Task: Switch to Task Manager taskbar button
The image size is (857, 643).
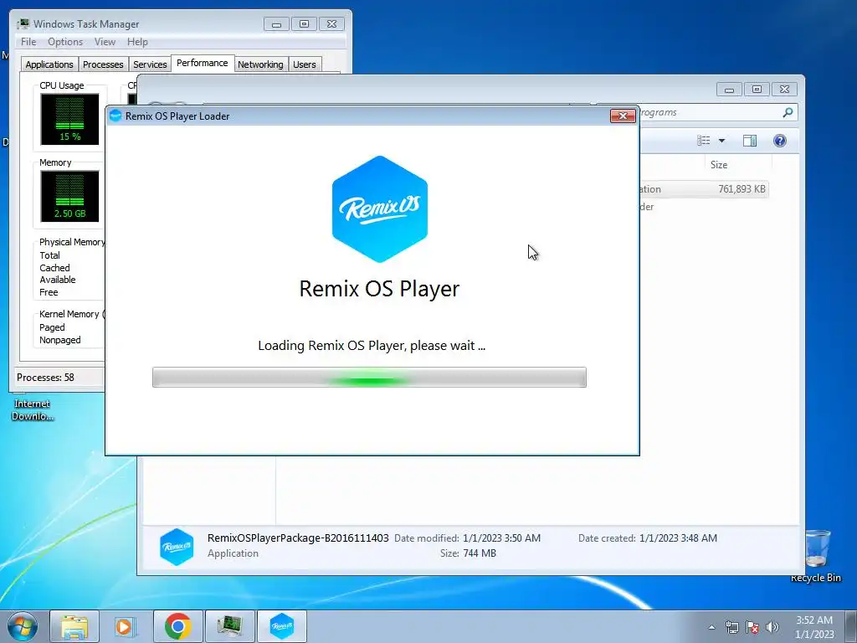Action: coord(229,626)
